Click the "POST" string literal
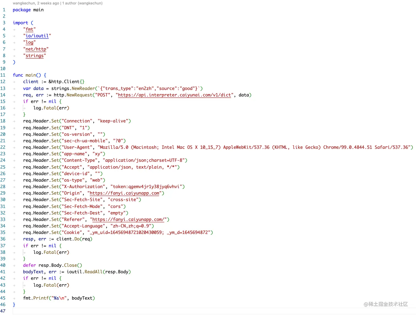 point(103,95)
